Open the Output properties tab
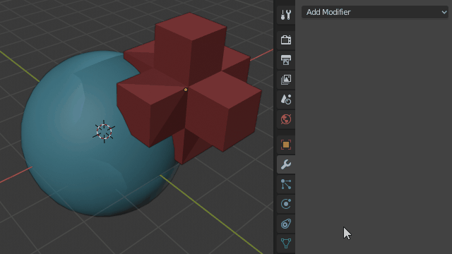The width and height of the screenshot is (452, 254). [x=285, y=59]
